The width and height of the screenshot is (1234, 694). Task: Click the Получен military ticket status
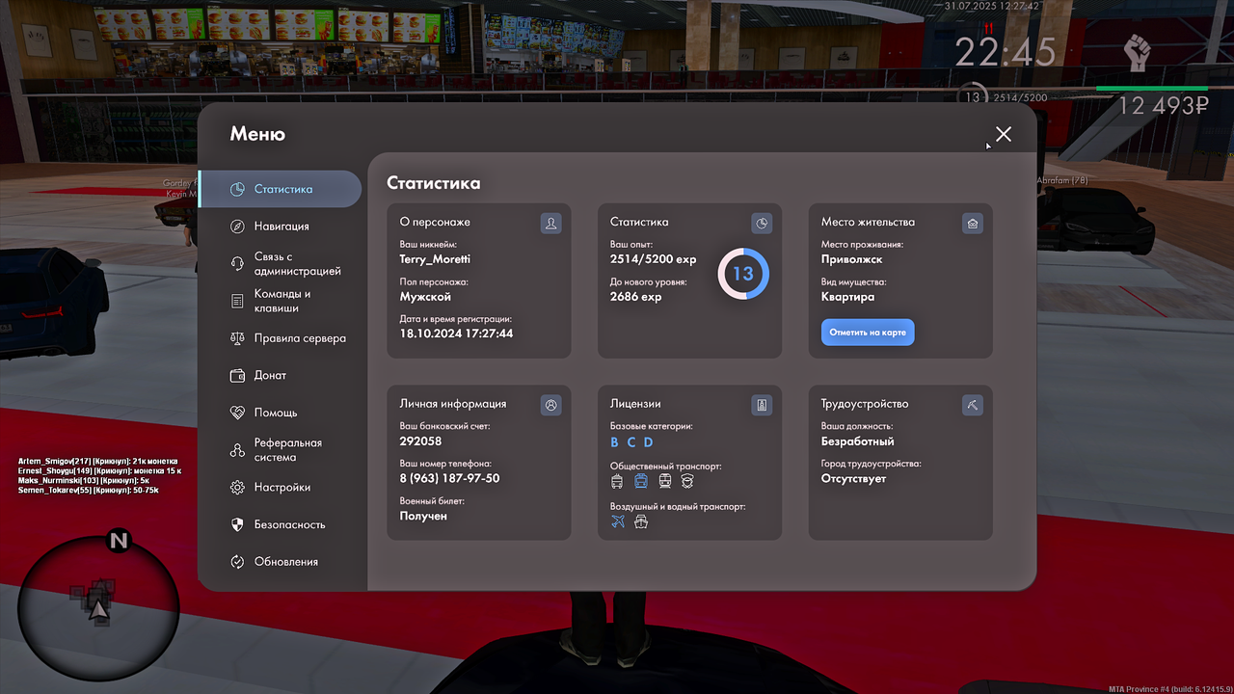(x=423, y=517)
